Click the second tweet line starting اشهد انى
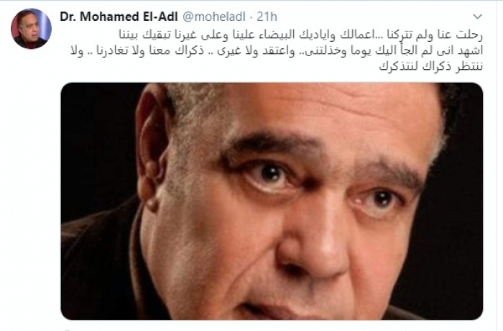503x331 pixels. click(x=277, y=51)
